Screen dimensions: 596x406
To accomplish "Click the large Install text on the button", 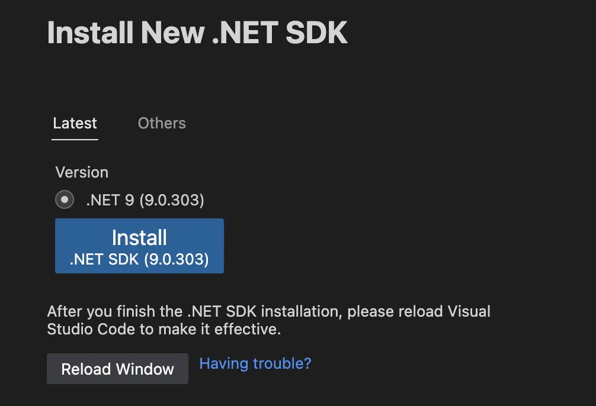I will pos(139,238).
